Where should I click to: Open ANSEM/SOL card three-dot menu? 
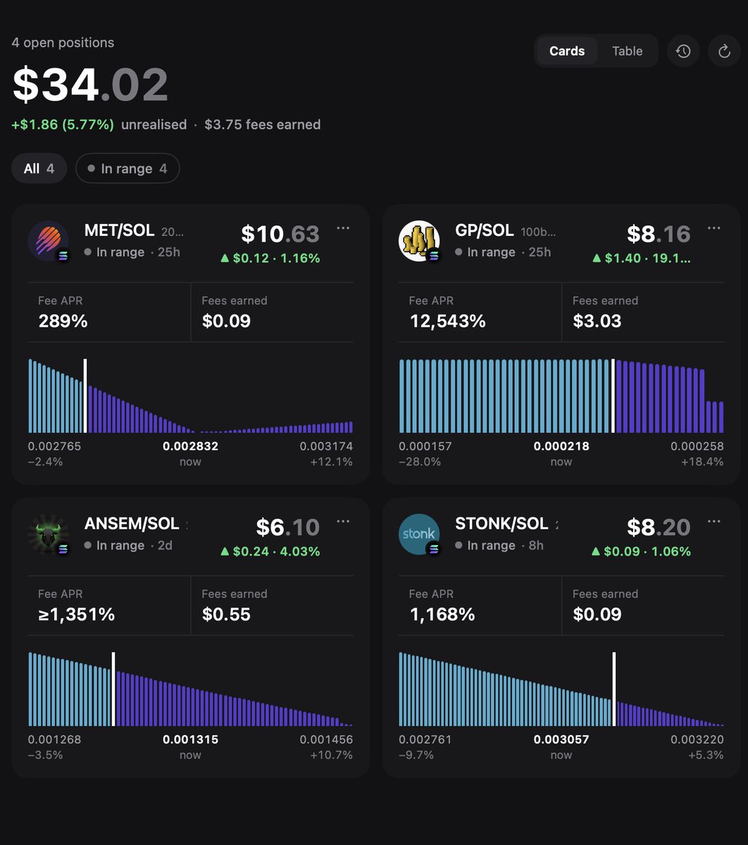pos(343,521)
